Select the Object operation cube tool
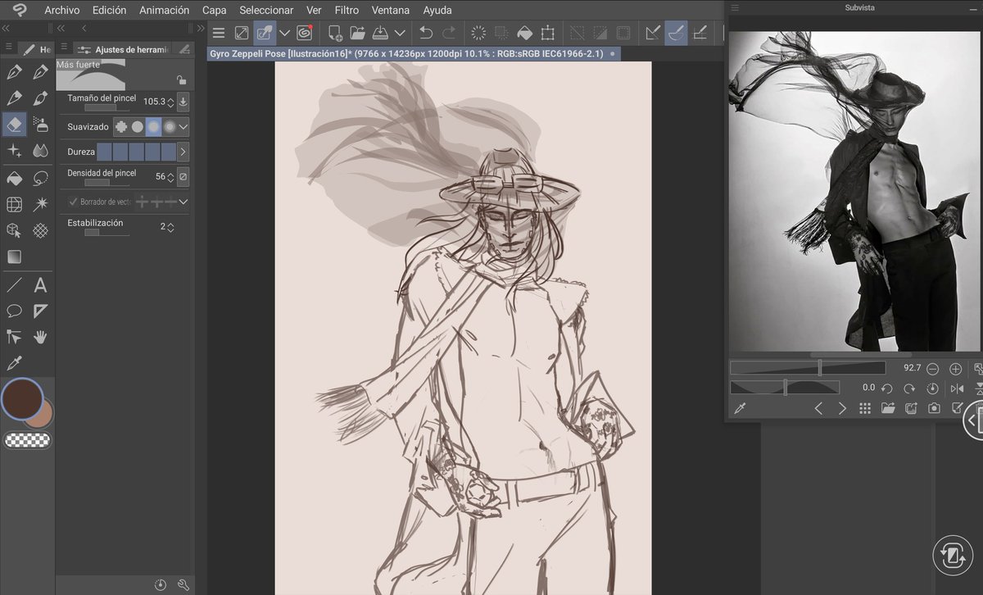This screenshot has width=983, height=595. [14, 230]
